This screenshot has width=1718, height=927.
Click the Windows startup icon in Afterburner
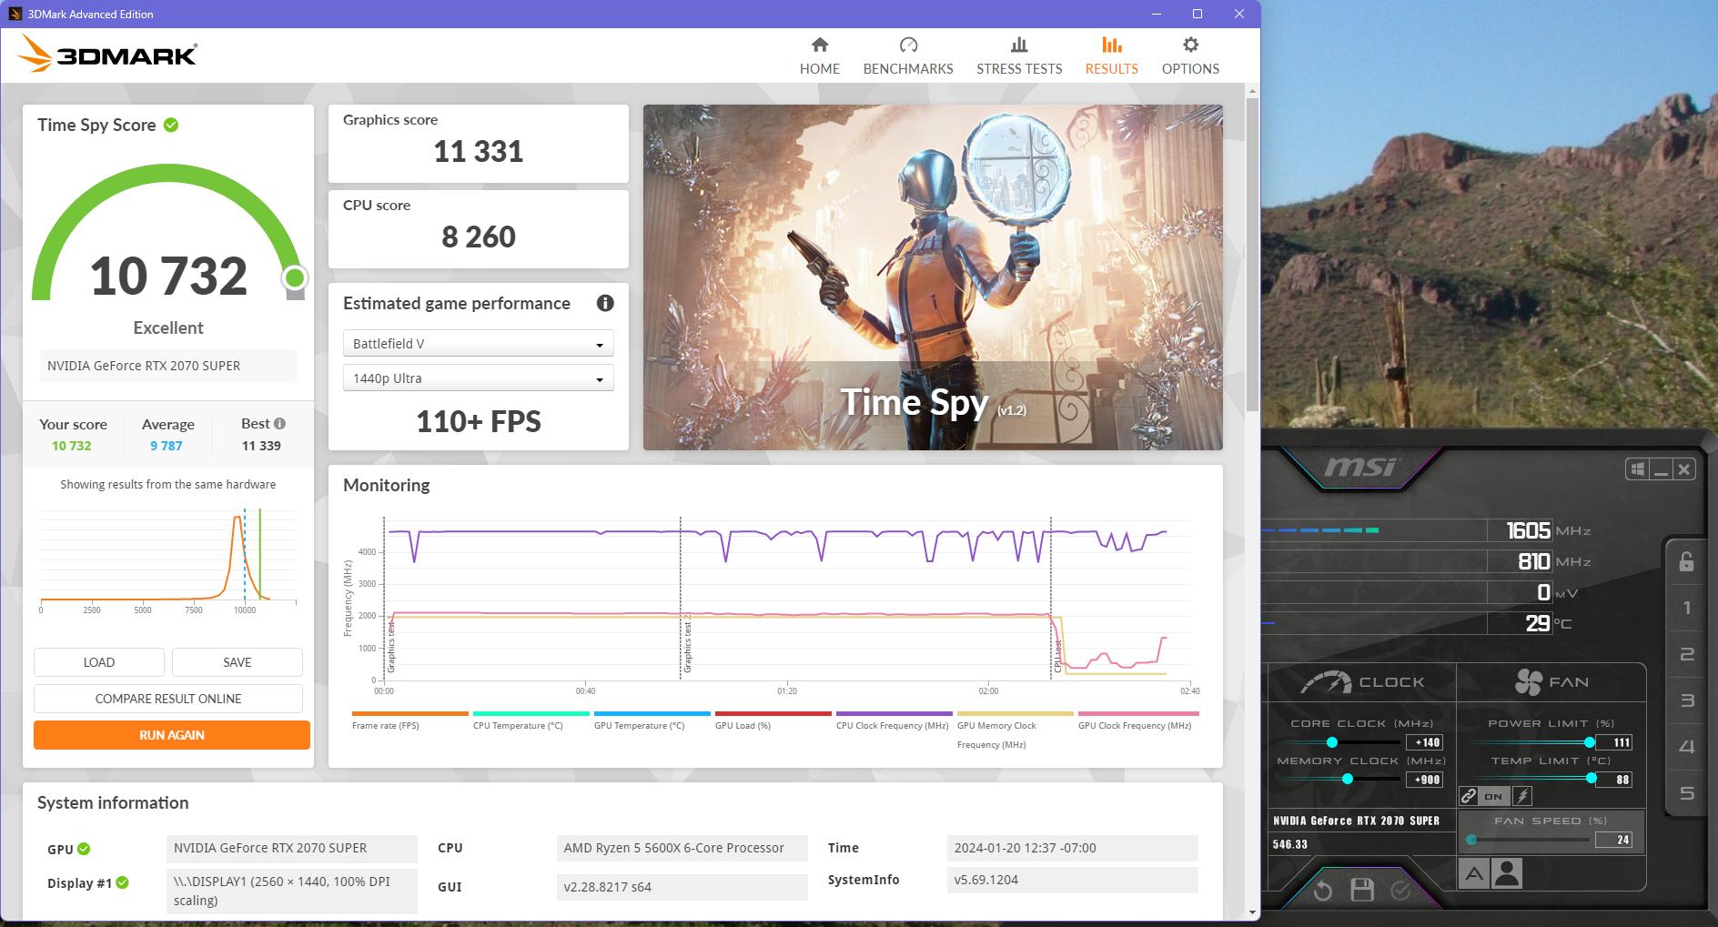1637,469
